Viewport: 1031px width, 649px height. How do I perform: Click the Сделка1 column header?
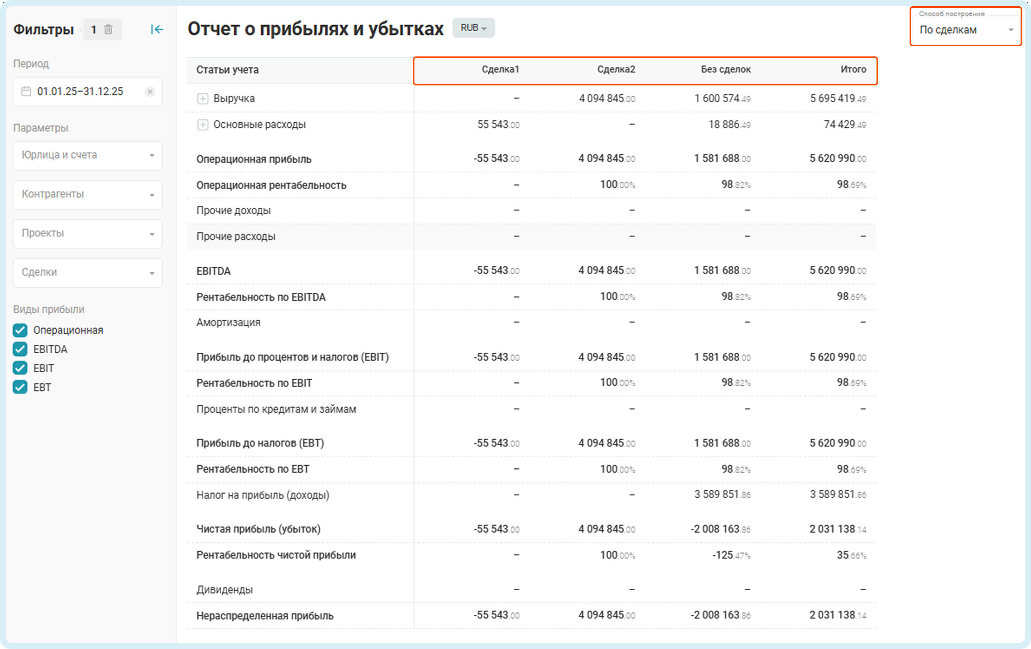click(500, 69)
